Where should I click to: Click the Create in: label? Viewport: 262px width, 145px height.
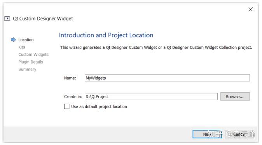point(73,97)
